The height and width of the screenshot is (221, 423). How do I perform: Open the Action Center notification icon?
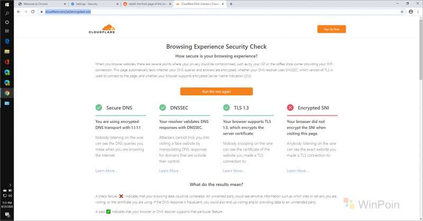pyautogui.click(x=7, y=215)
